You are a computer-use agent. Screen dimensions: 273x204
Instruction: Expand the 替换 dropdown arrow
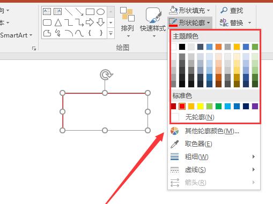click(x=249, y=23)
